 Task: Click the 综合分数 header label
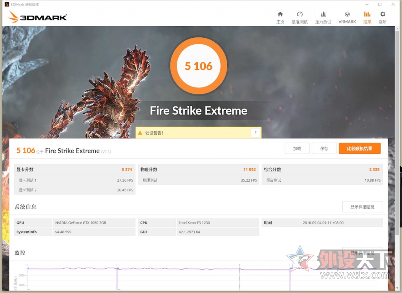[x=272, y=169]
